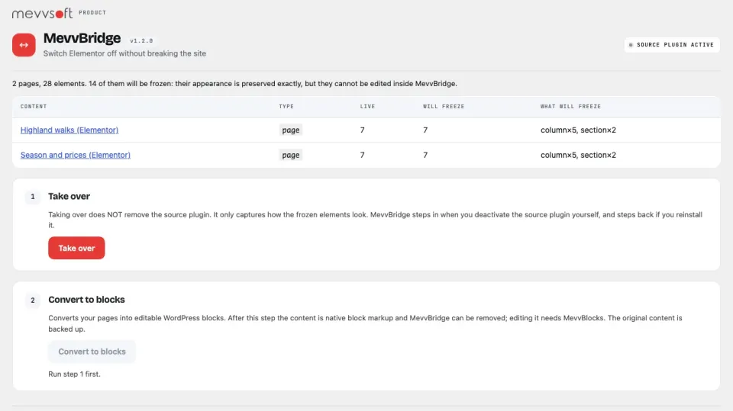Click the Switch Elementor off tagline
733x411 pixels.
click(x=124, y=53)
